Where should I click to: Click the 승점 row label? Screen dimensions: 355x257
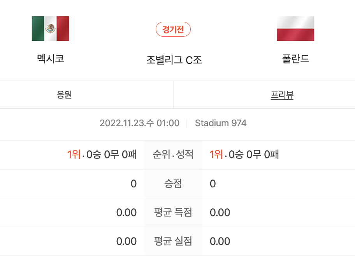pos(173,183)
